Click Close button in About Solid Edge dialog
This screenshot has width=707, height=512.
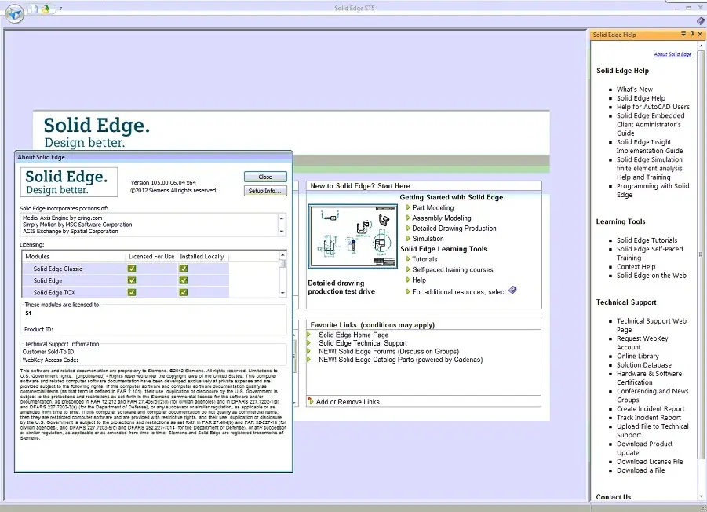[265, 177]
